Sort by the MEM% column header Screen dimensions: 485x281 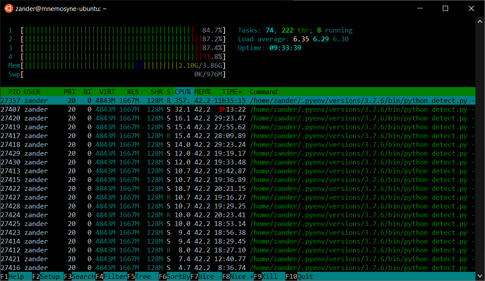tap(202, 92)
